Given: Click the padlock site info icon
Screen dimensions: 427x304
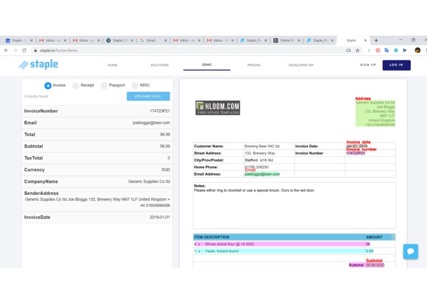Looking at the screenshot, I should click(x=36, y=50).
